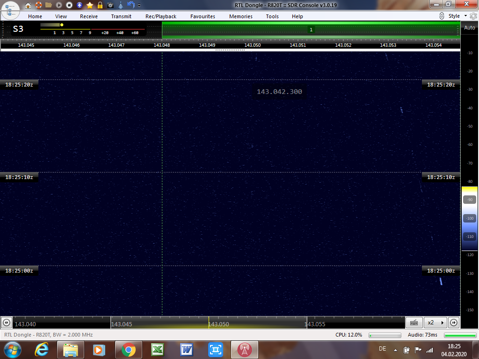Screen dimensions: 479x359
Task: Click the green audio buffer level bar
Action: pyautogui.click(x=460, y=335)
